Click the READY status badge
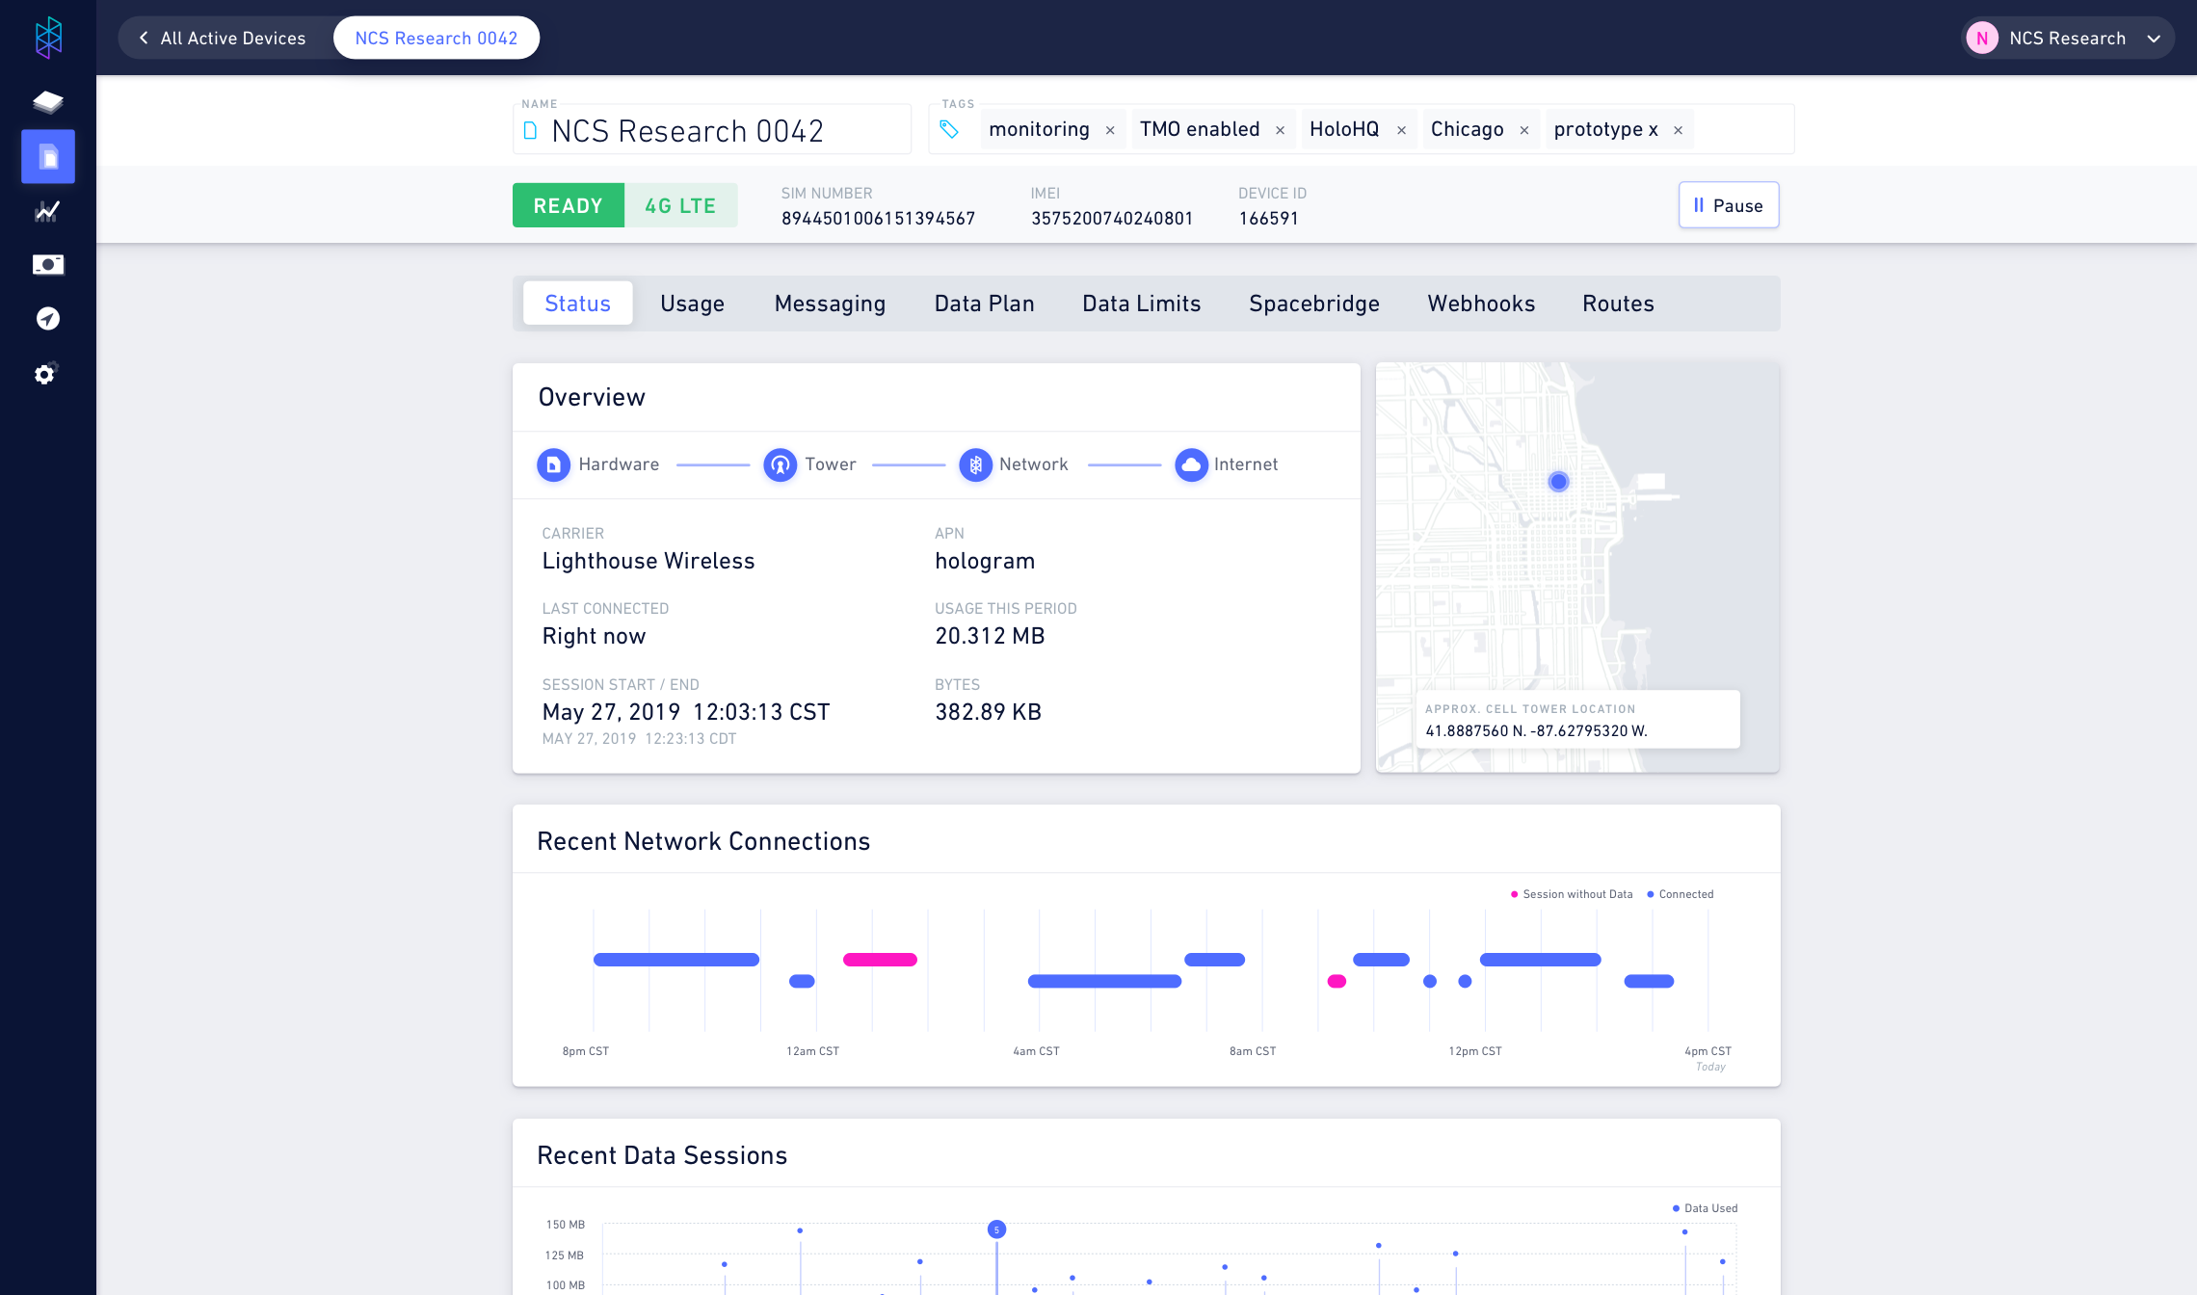The height and width of the screenshot is (1295, 2197). (x=569, y=205)
